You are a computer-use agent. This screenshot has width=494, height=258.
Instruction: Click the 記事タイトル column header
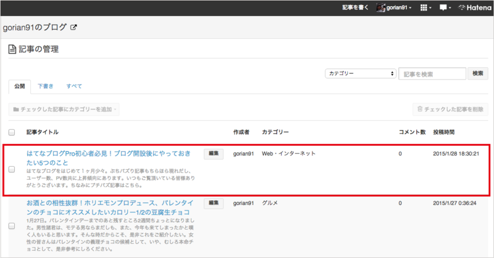pyautogui.click(x=42, y=132)
